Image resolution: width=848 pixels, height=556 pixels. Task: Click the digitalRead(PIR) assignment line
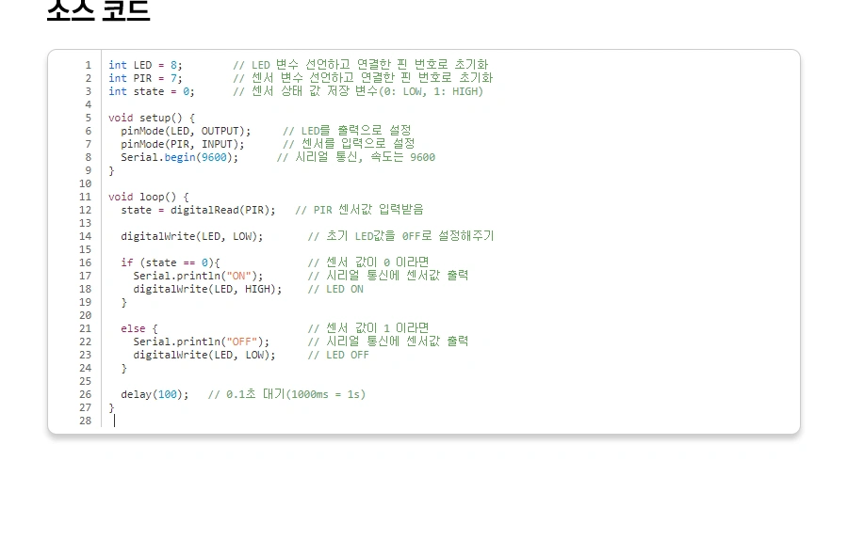[x=198, y=210]
